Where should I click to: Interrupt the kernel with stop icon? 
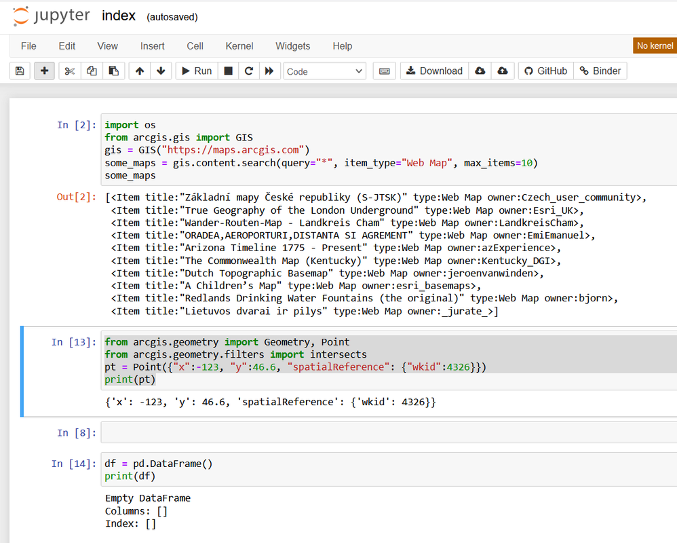(229, 71)
